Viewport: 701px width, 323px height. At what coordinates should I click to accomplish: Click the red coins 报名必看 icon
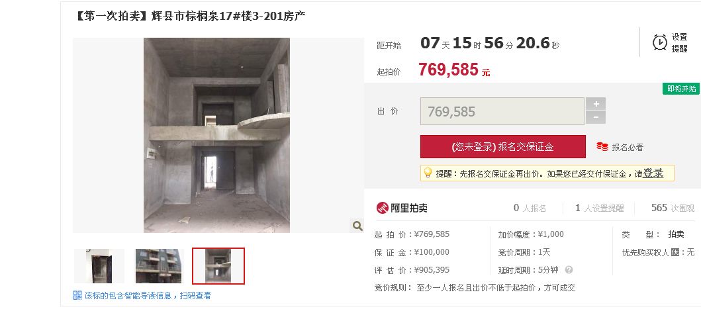(x=602, y=146)
